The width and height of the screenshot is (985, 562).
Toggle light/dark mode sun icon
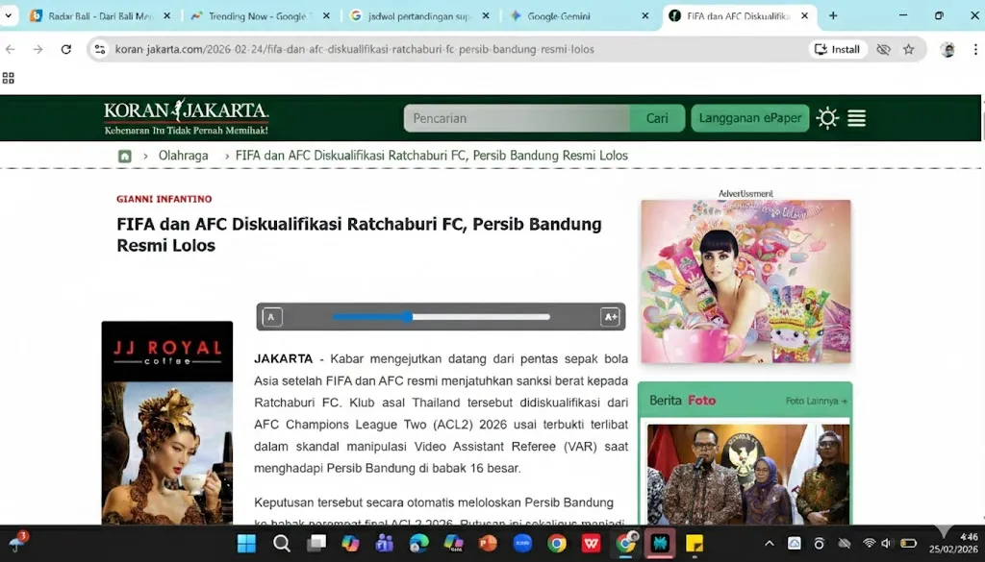click(x=827, y=118)
